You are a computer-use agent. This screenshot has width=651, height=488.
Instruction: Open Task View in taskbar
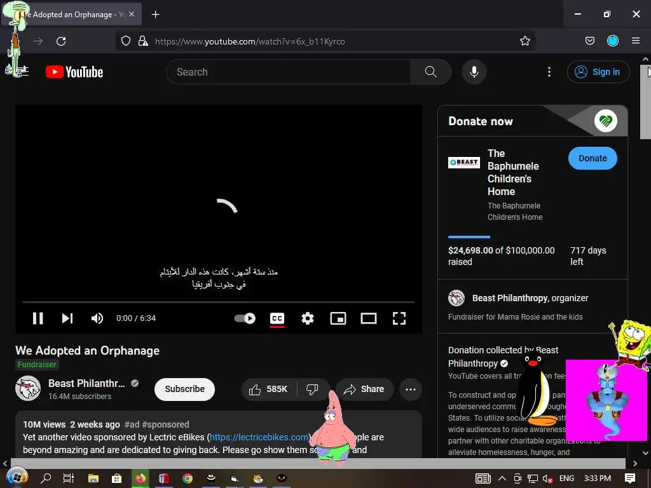(x=69, y=478)
